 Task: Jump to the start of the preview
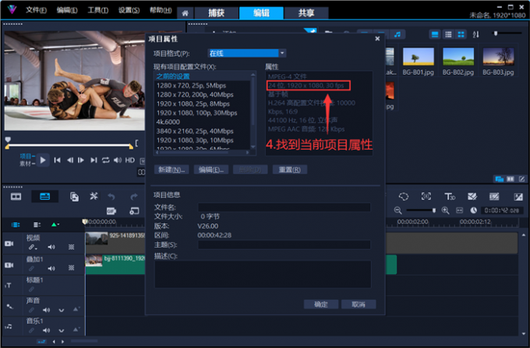[58, 160]
